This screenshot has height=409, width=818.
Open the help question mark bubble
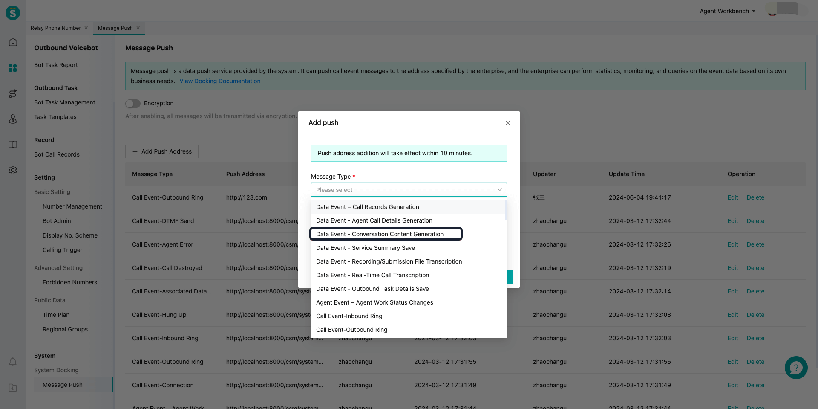click(796, 368)
